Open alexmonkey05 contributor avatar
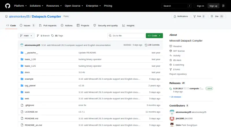 coord(172,112)
